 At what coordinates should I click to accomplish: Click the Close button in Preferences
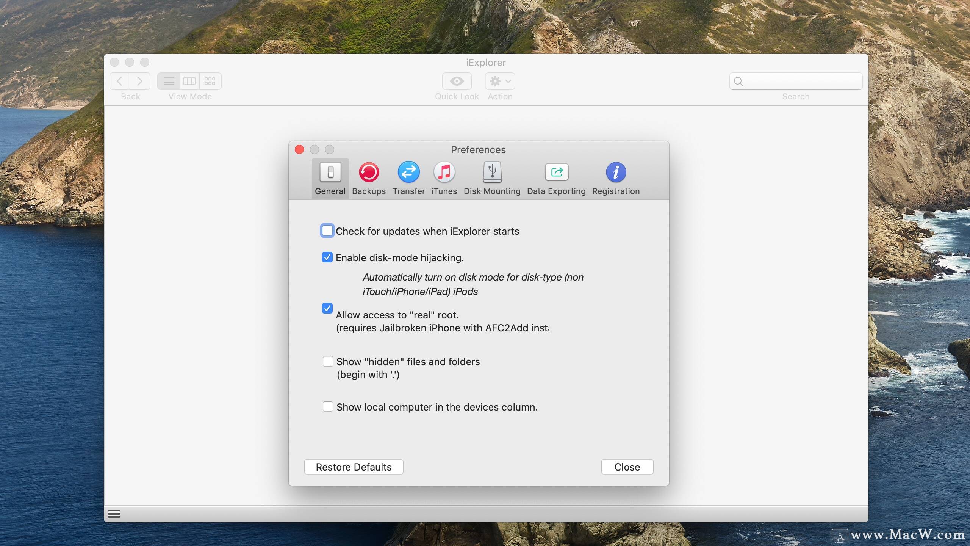point(627,467)
